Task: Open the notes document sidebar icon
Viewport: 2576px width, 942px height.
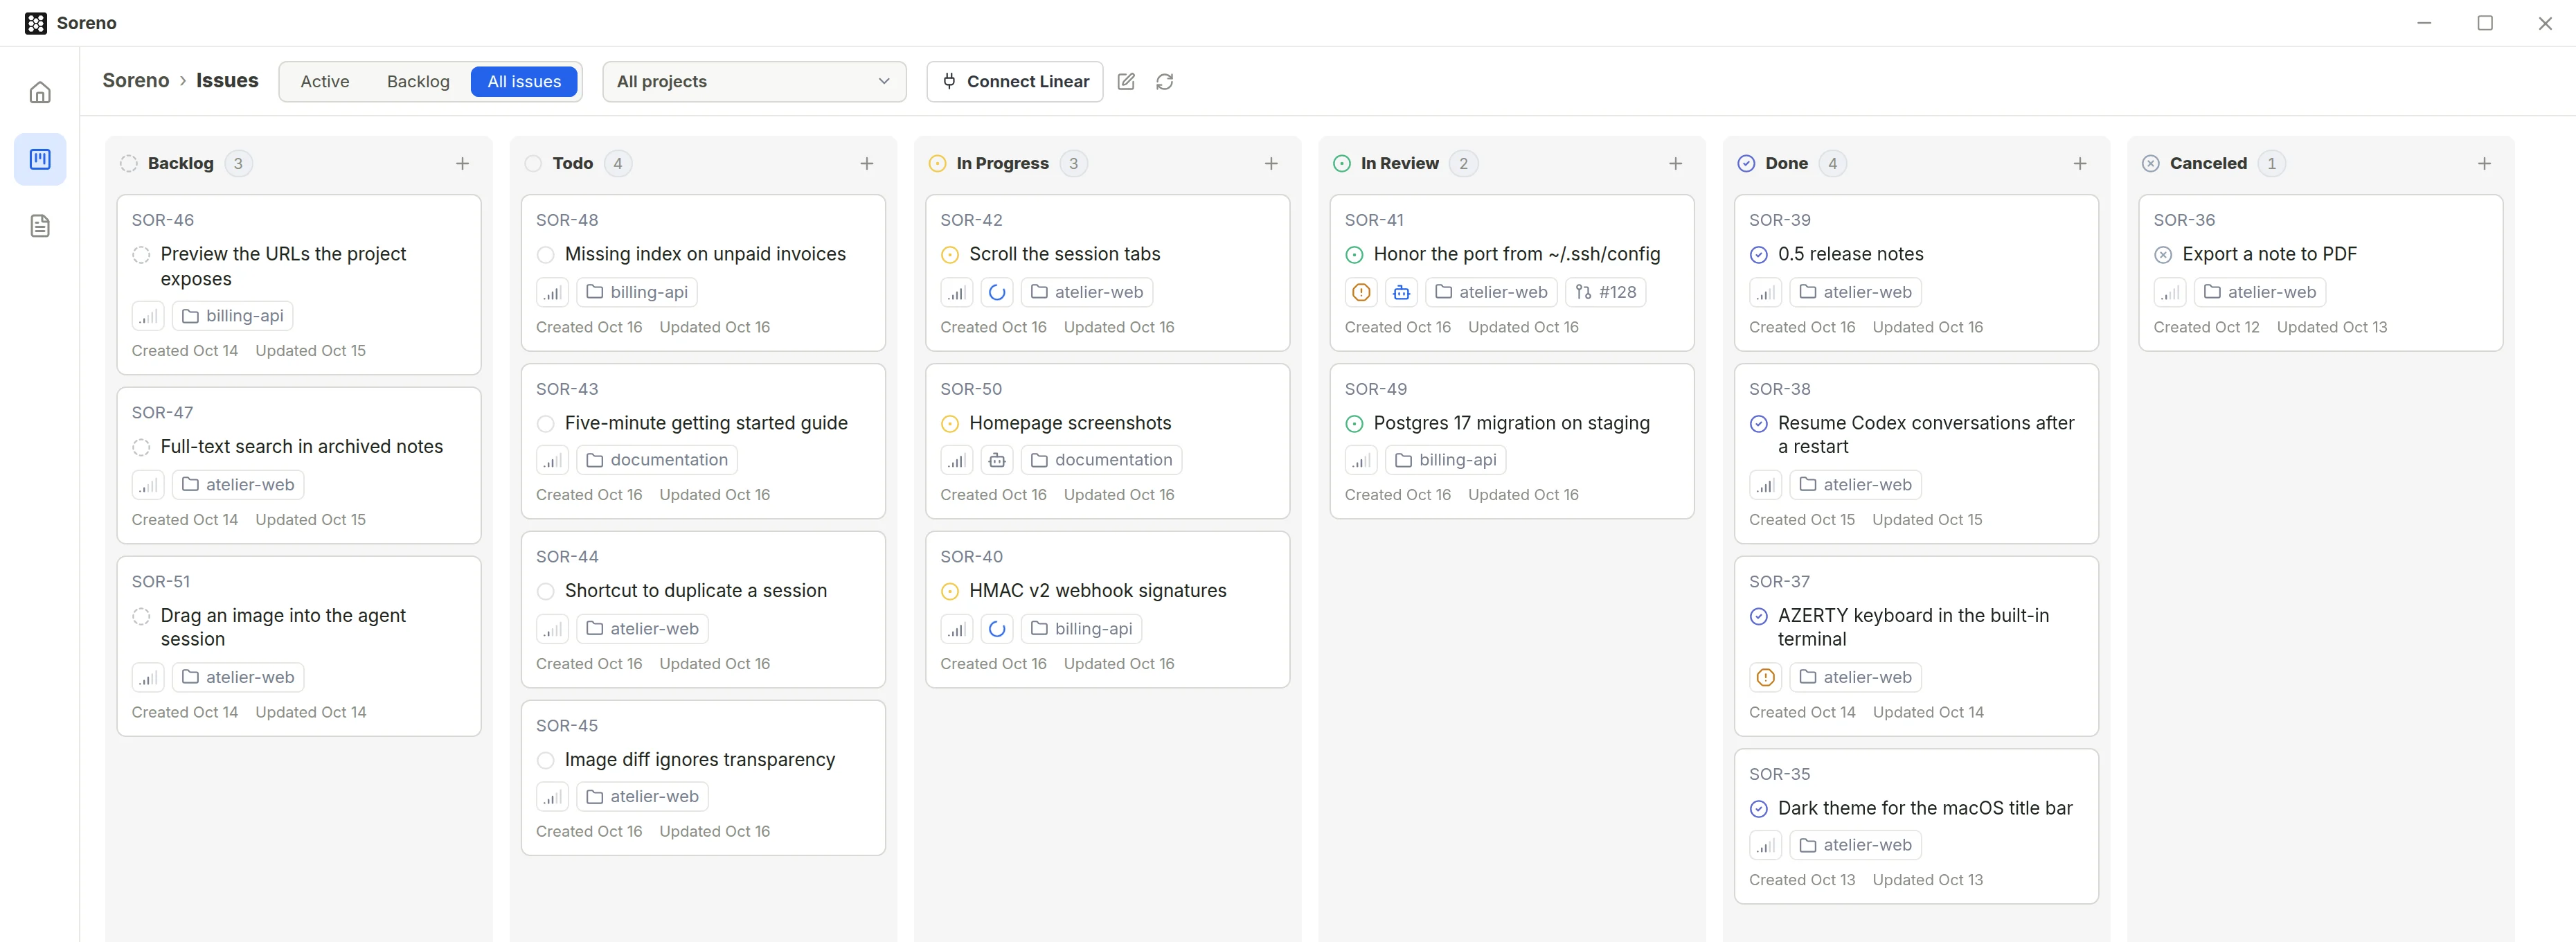Action: click(40, 226)
